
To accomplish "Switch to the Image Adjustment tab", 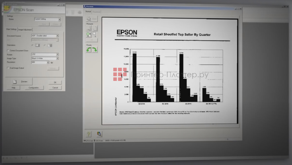I will (25, 29).
